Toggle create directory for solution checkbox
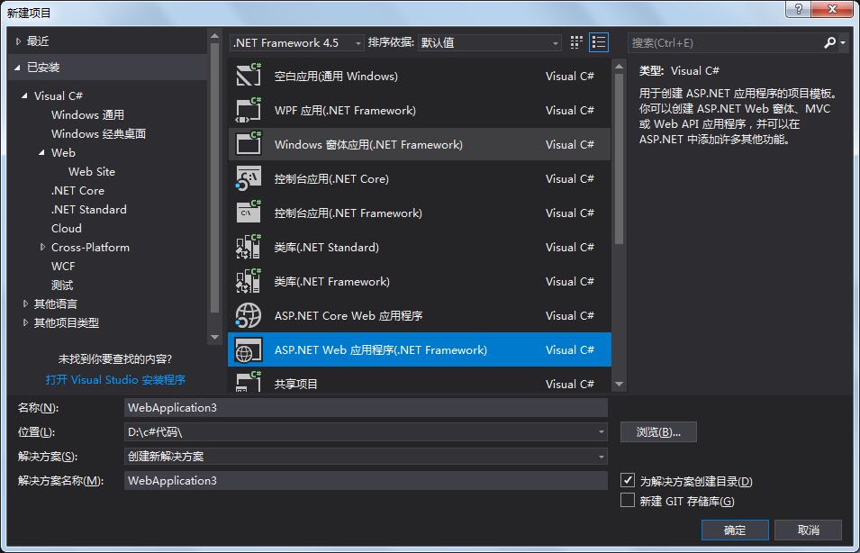This screenshot has width=860, height=553. tap(628, 481)
